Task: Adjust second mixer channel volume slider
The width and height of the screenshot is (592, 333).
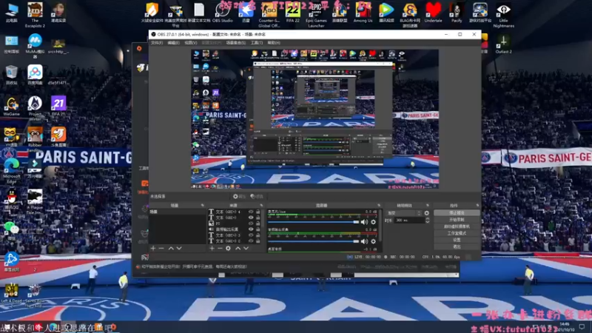Action: point(313,241)
